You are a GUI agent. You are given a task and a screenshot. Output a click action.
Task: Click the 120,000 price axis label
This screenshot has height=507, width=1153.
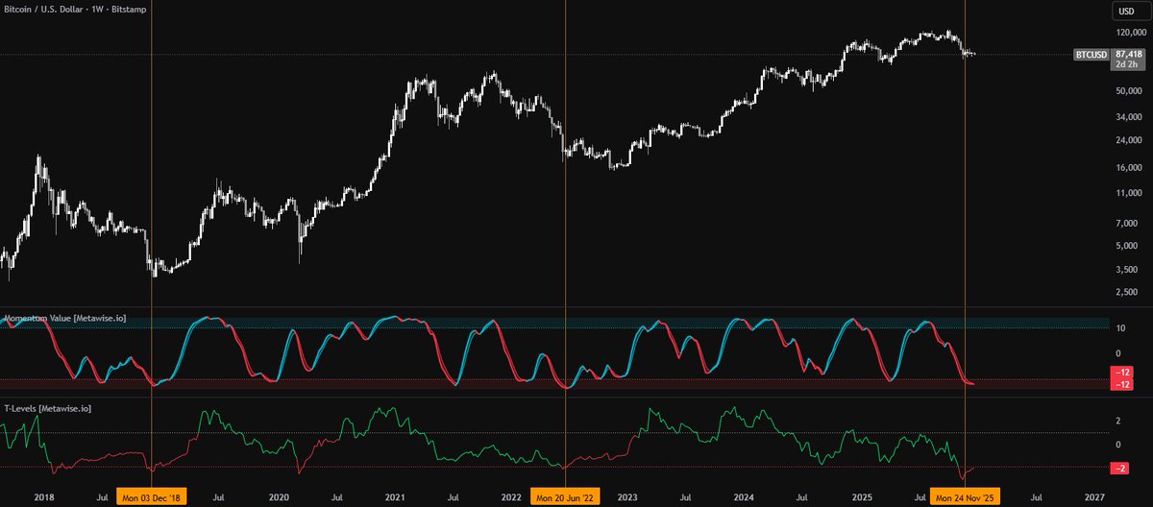click(x=1131, y=32)
